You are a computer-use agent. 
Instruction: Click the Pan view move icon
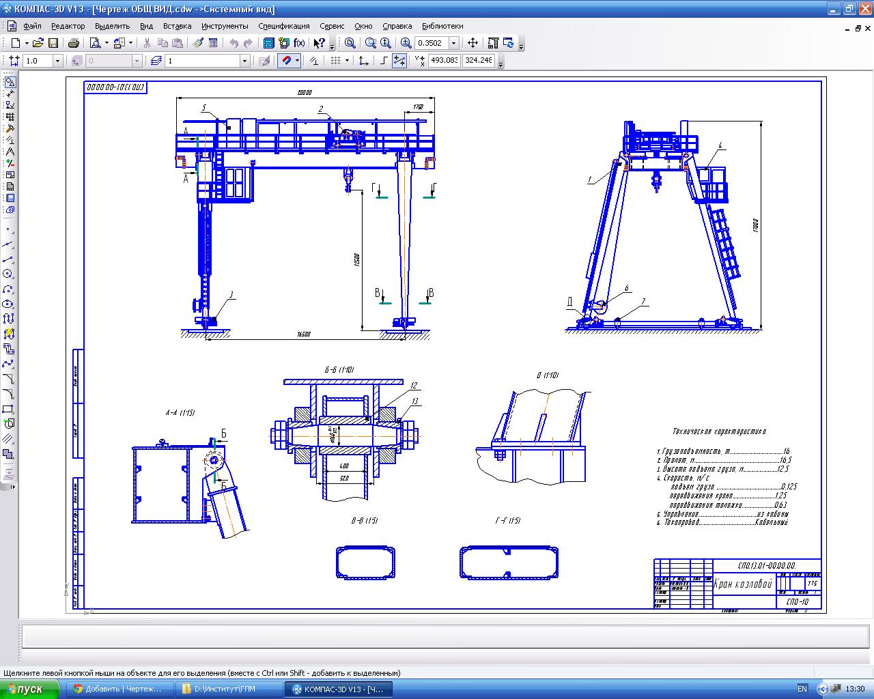pos(473,43)
